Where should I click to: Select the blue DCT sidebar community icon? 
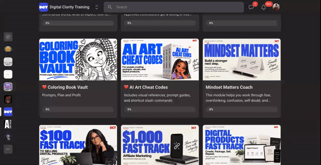pyautogui.click(x=8, y=112)
